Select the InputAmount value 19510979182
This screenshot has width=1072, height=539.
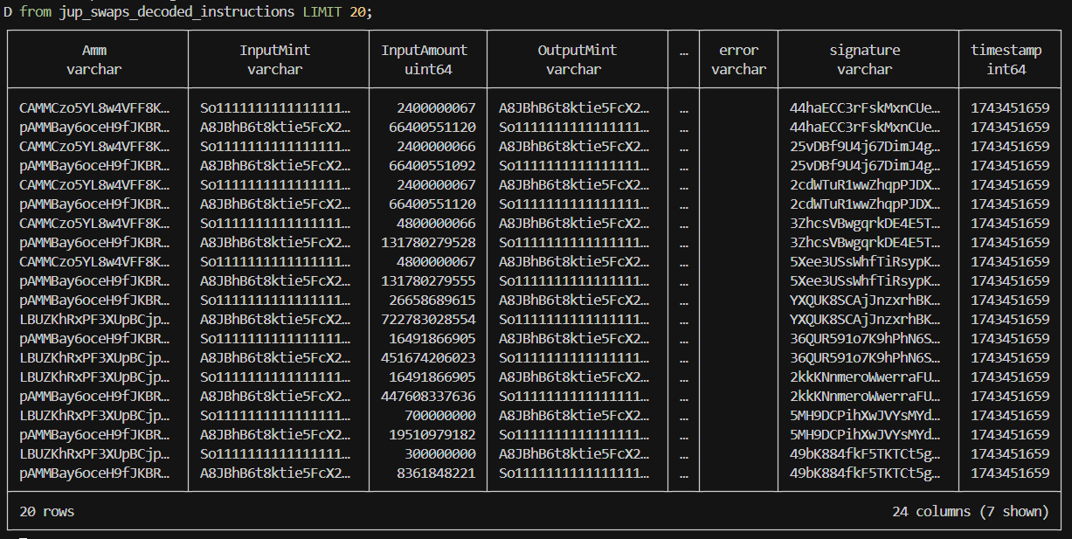[x=432, y=434]
